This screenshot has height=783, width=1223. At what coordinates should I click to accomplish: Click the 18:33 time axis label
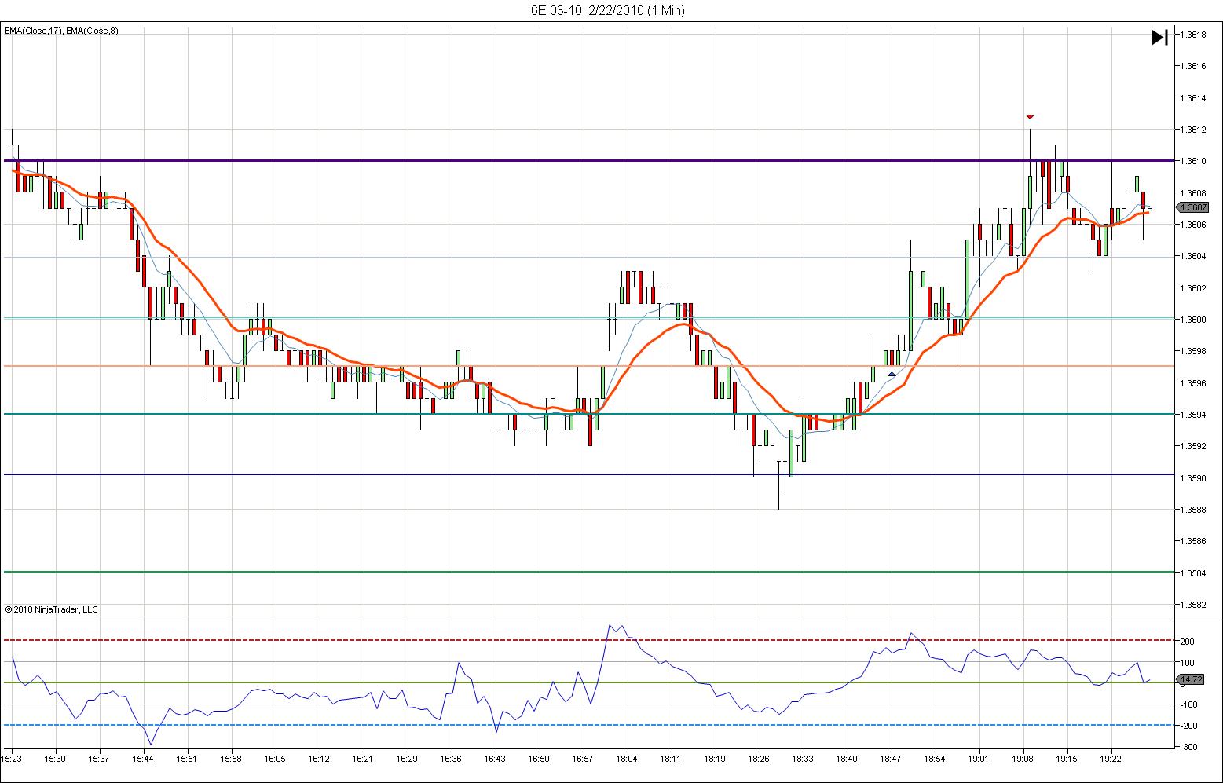click(x=803, y=759)
